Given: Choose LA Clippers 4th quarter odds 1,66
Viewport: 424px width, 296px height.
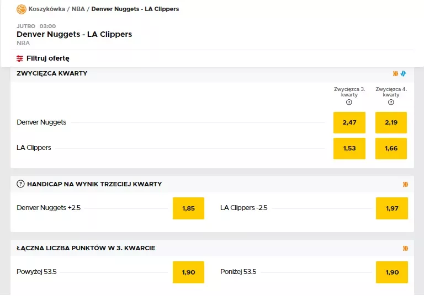Looking at the screenshot, I should pos(391,148).
